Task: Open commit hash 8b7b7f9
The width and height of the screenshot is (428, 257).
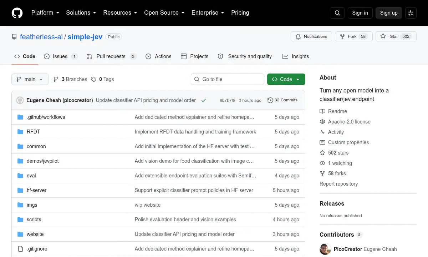Action: (x=228, y=100)
